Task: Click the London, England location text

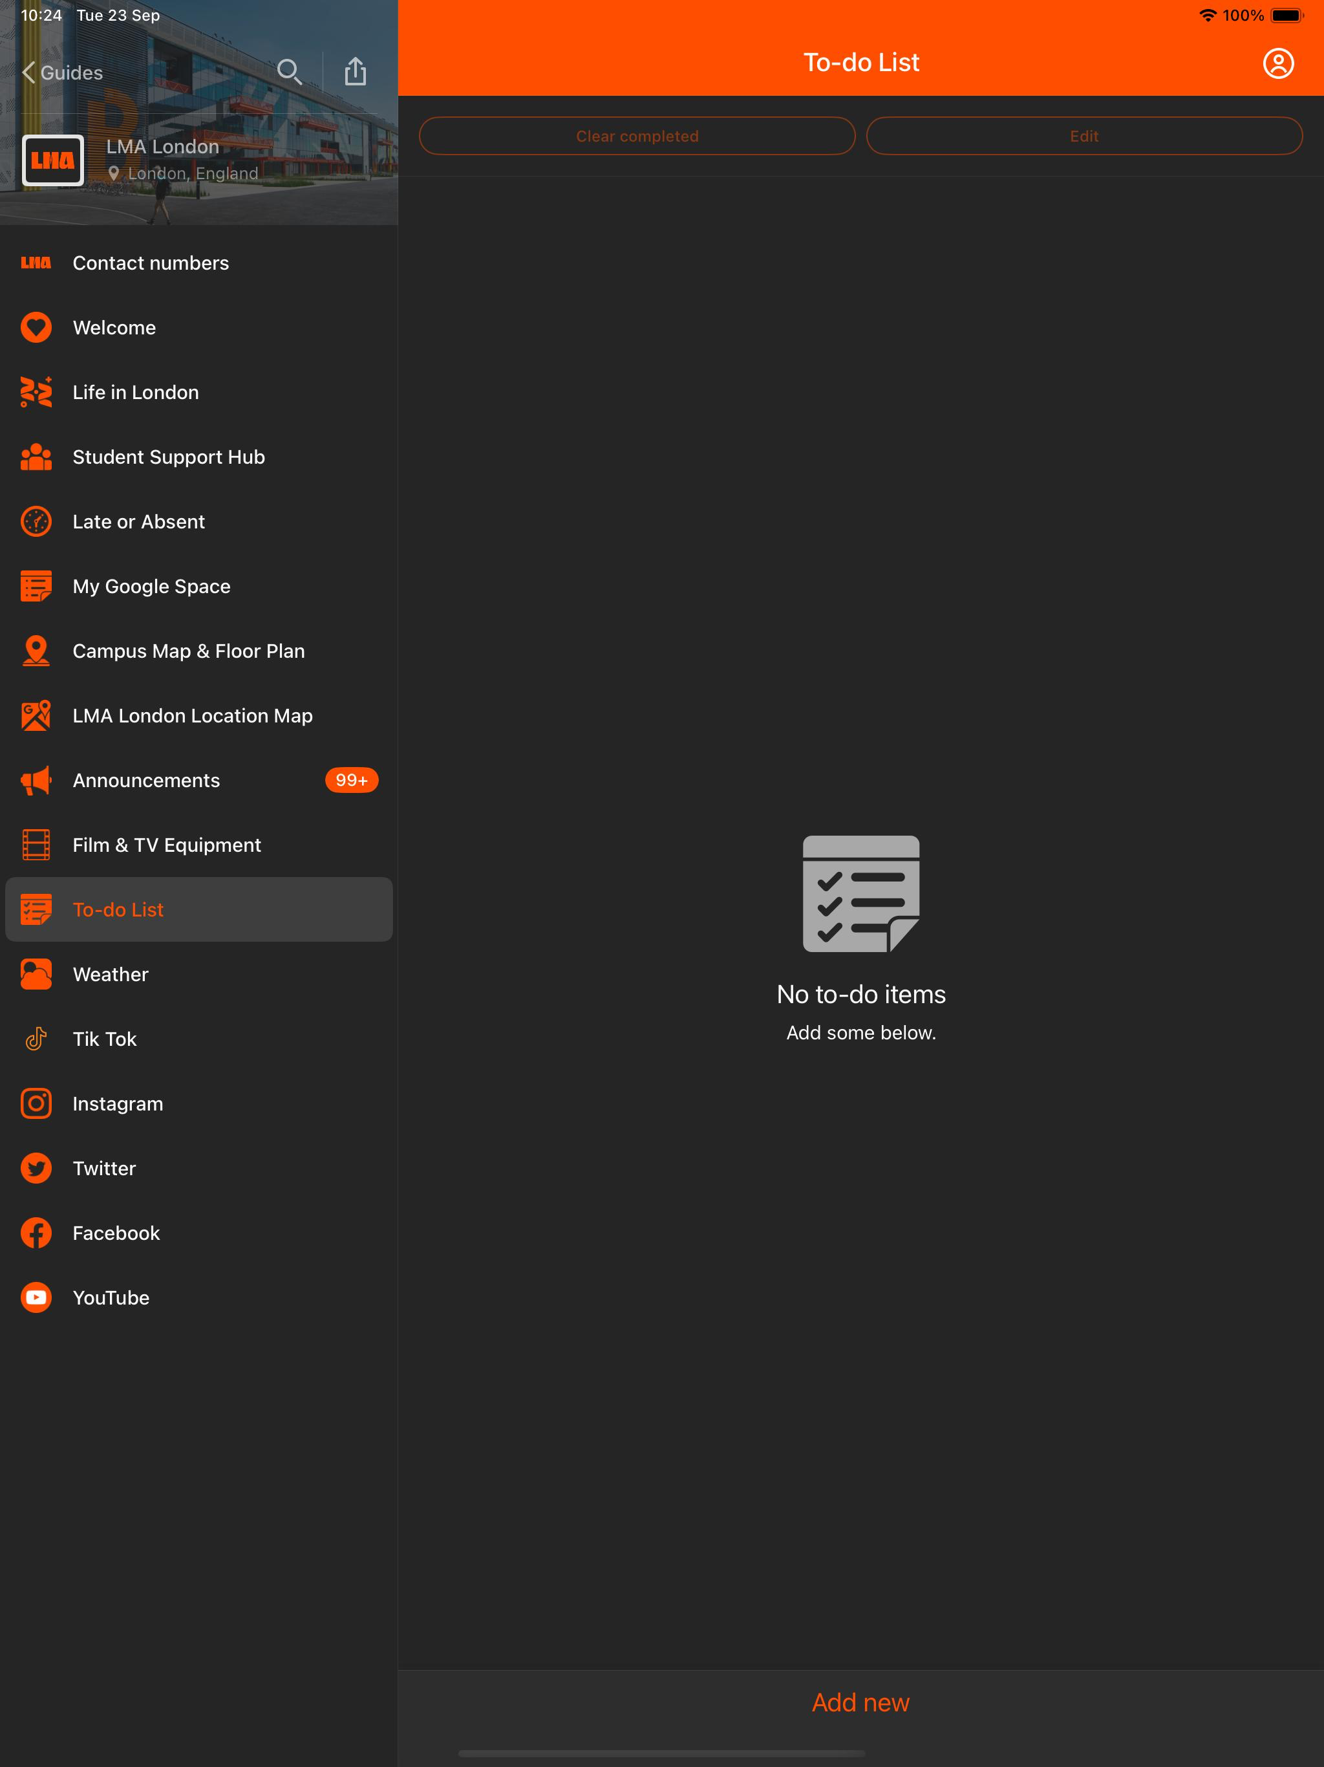Action: pos(193,173)
